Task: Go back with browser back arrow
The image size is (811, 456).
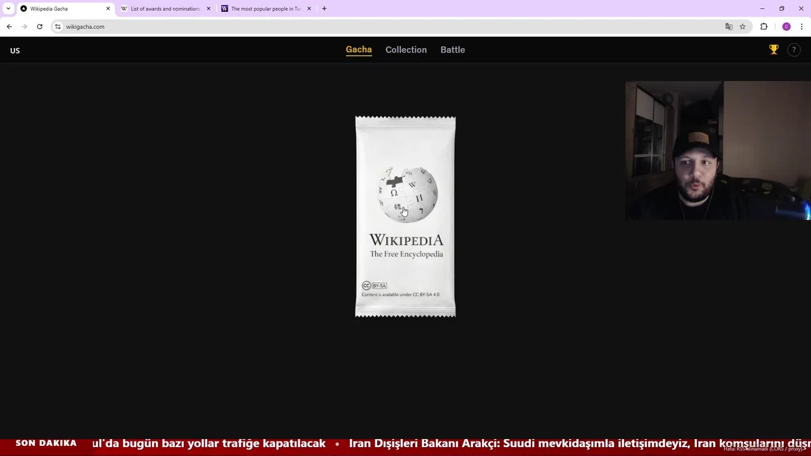Action: pyautogui.click(x=9, y=27)
